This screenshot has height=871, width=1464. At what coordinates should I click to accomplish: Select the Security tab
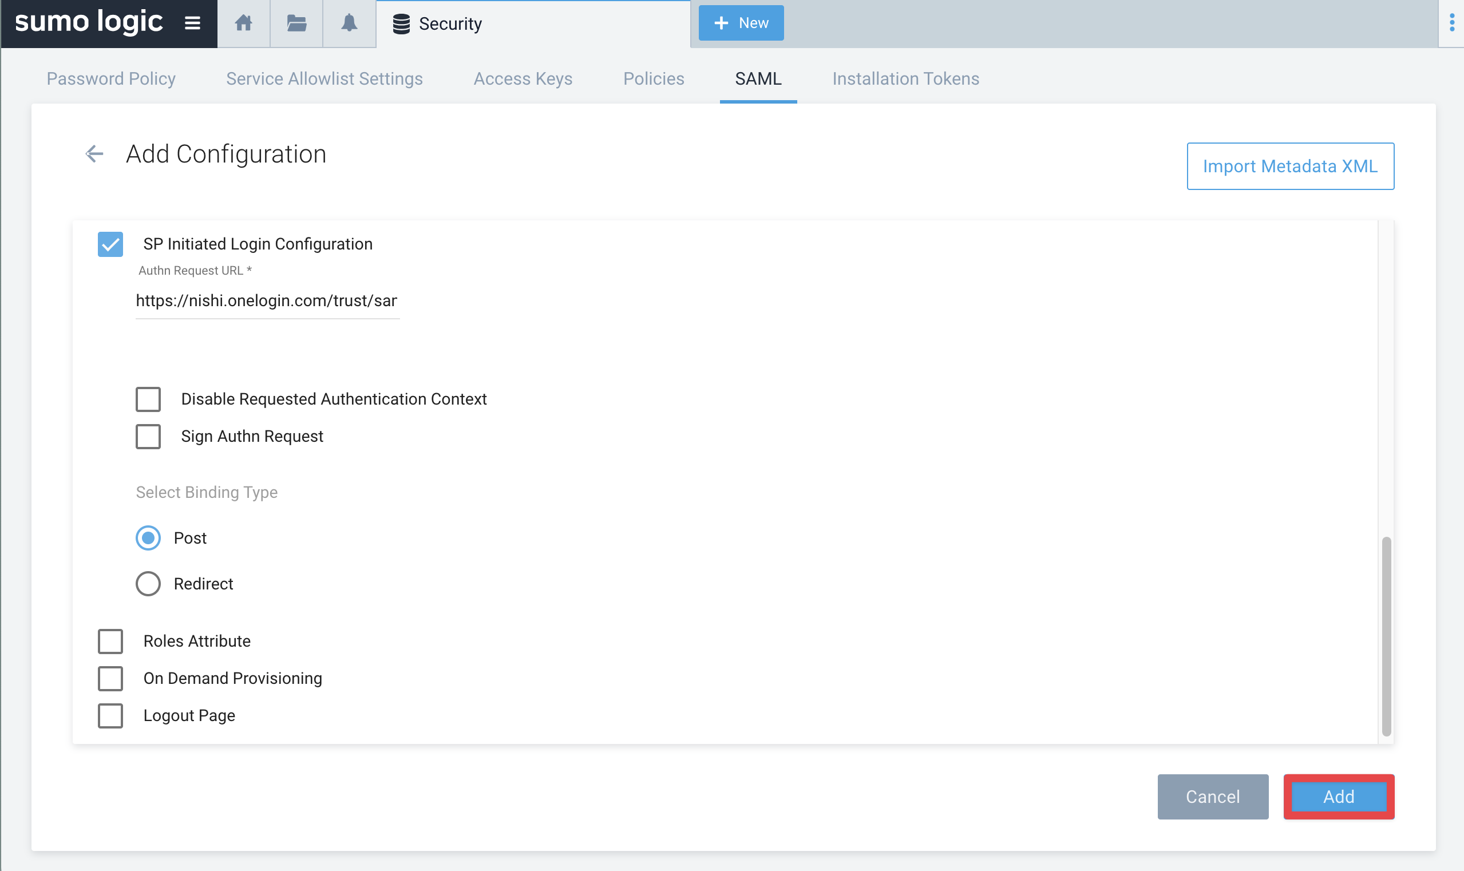click(x=533, y=23)
